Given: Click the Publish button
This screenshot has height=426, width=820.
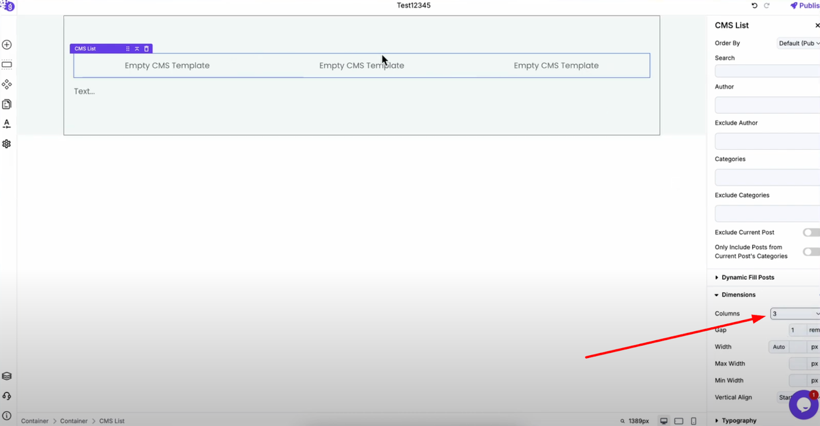Looking at the screenshot, I should pos(805,5).
